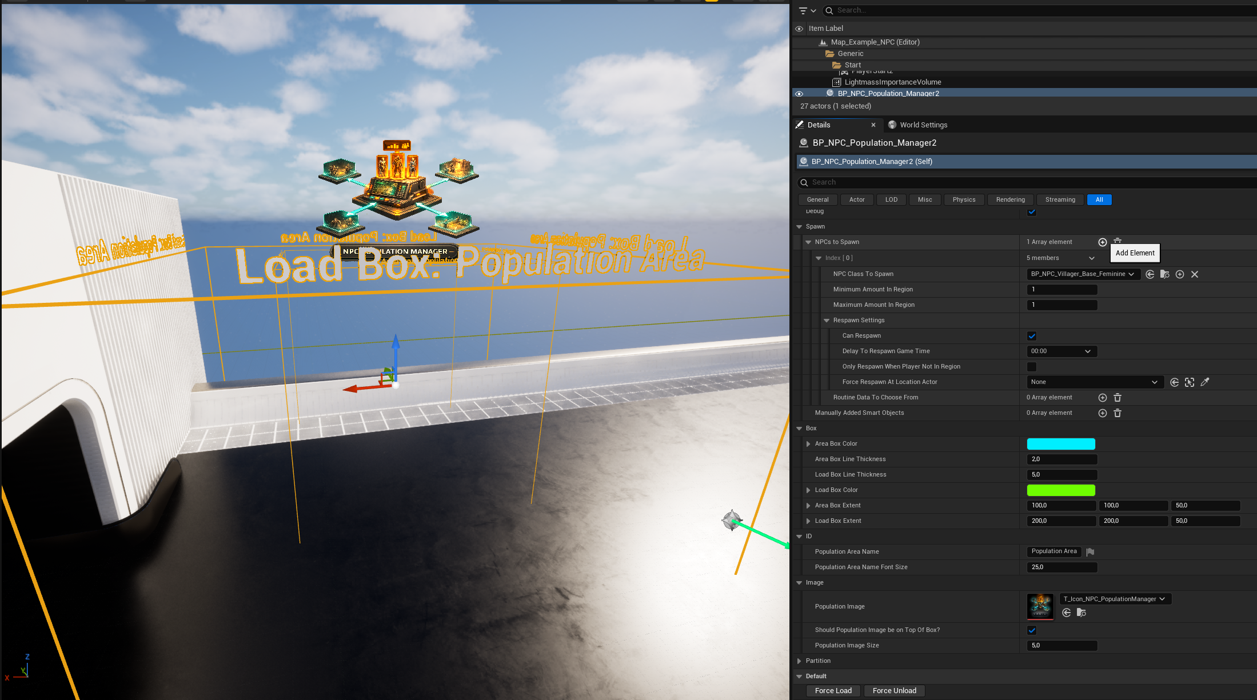Expand the Partition section
The width and height of the screenshot is (1257, 700).
[799, 661]
